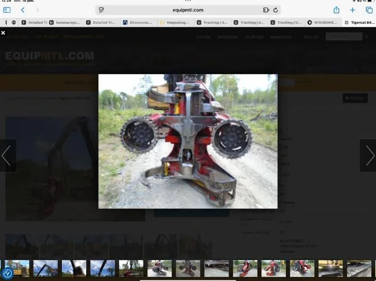The image size is (376, 281).
Task: Show previous photo with left chevron
Action: pos(6,156)
